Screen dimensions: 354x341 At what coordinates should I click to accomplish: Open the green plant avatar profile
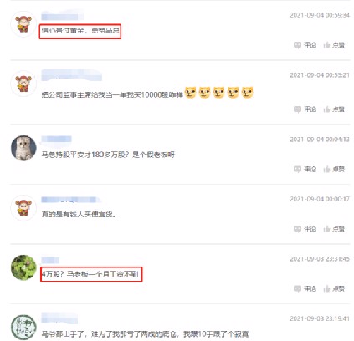click(x=23, y=267)
